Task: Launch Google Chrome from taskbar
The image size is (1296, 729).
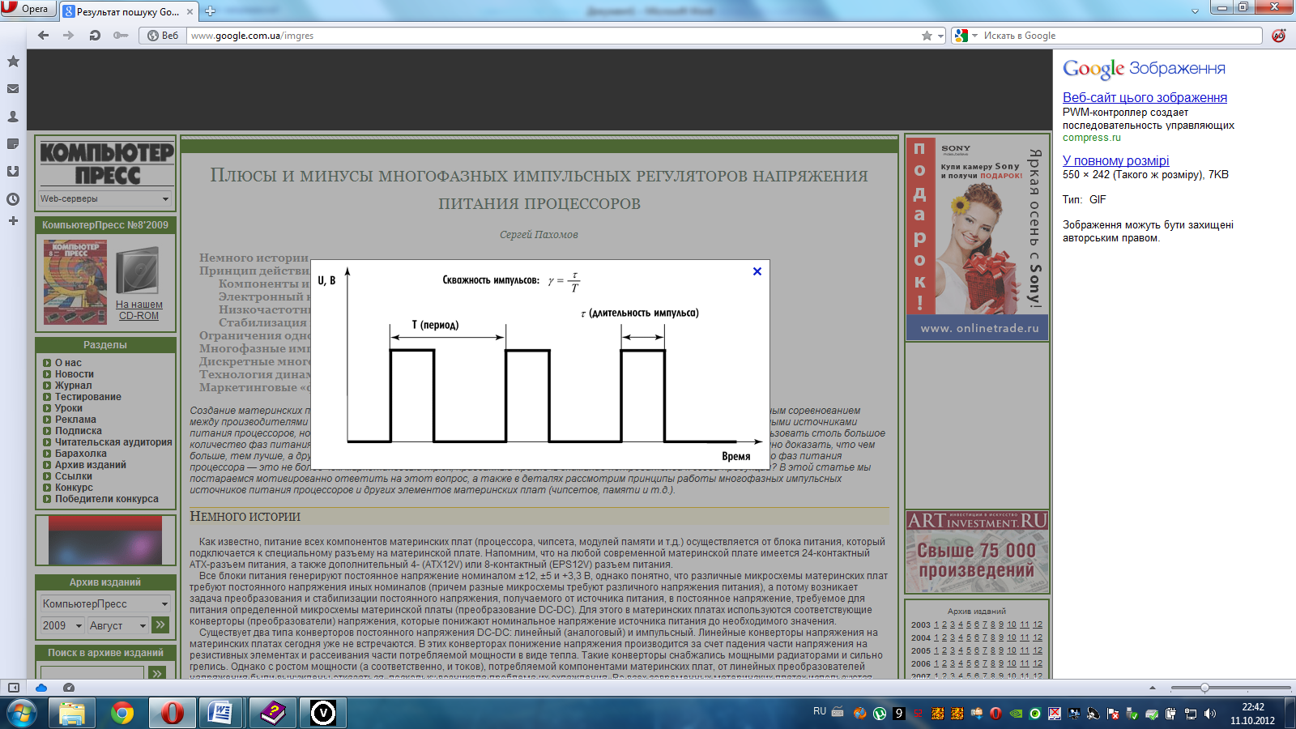Action: (x=122, y=714)
